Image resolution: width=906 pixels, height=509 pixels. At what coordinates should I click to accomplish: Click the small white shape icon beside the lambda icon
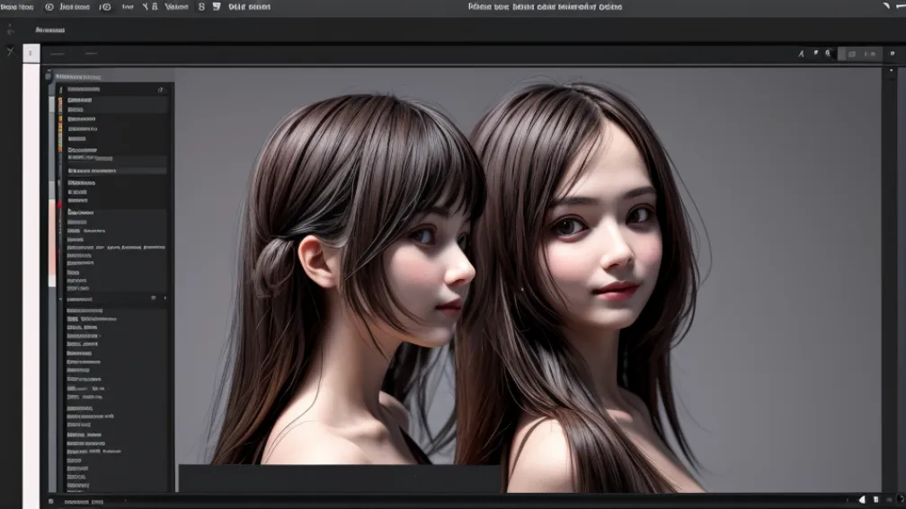816,53
